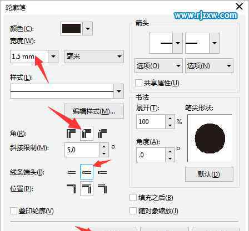
Task: Choose the round line cap icon
Action: [x=87, y=172]
